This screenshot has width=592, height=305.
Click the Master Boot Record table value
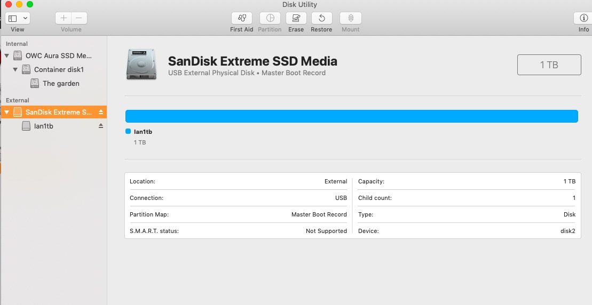pos(319,214)
